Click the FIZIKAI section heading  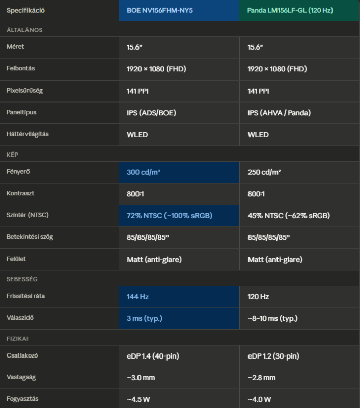(18, 338)
